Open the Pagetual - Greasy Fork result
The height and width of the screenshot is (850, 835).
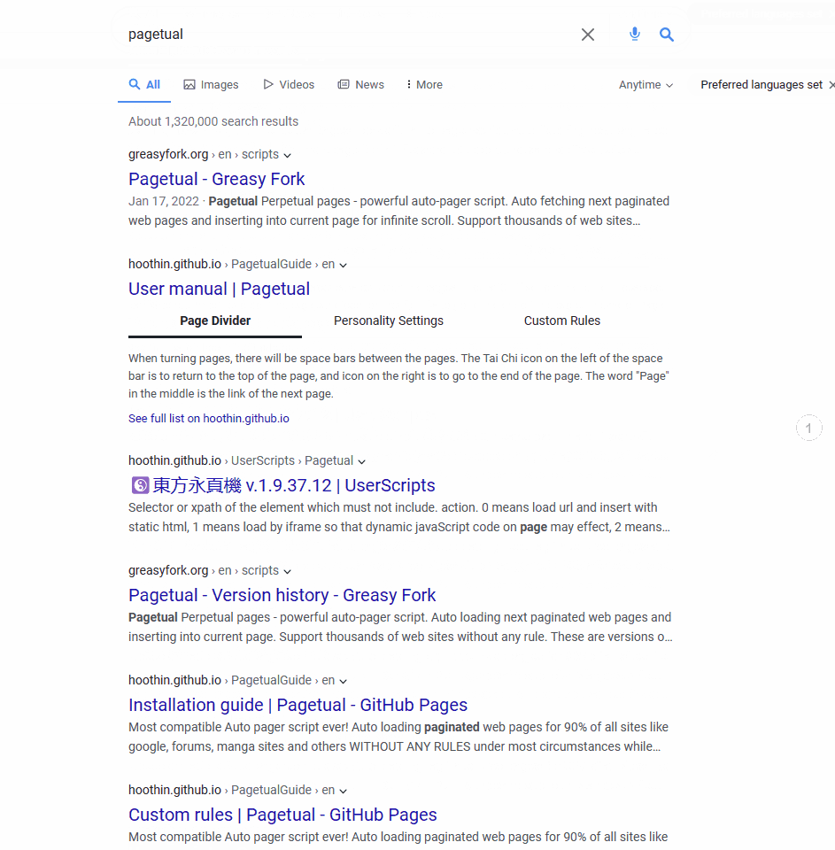point(216,179)
